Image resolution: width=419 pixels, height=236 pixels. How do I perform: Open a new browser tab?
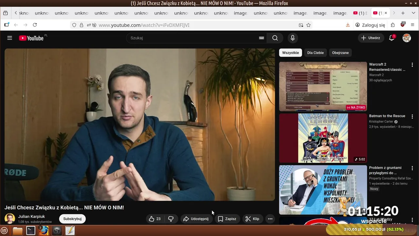(403, 13)
